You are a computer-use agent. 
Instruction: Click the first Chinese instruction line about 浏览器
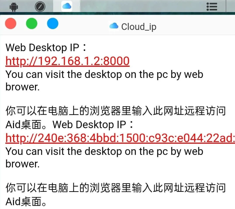click(x=116, y=111)
